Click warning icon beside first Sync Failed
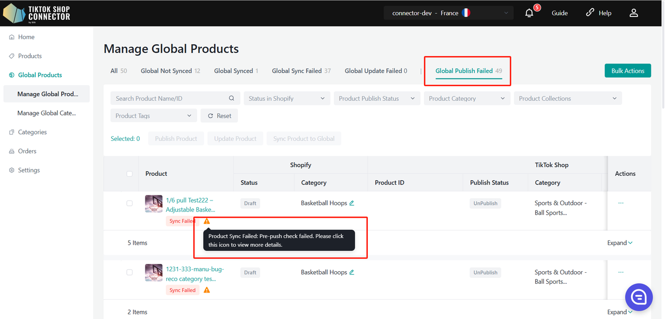665x319 pixels. point(207,221)
